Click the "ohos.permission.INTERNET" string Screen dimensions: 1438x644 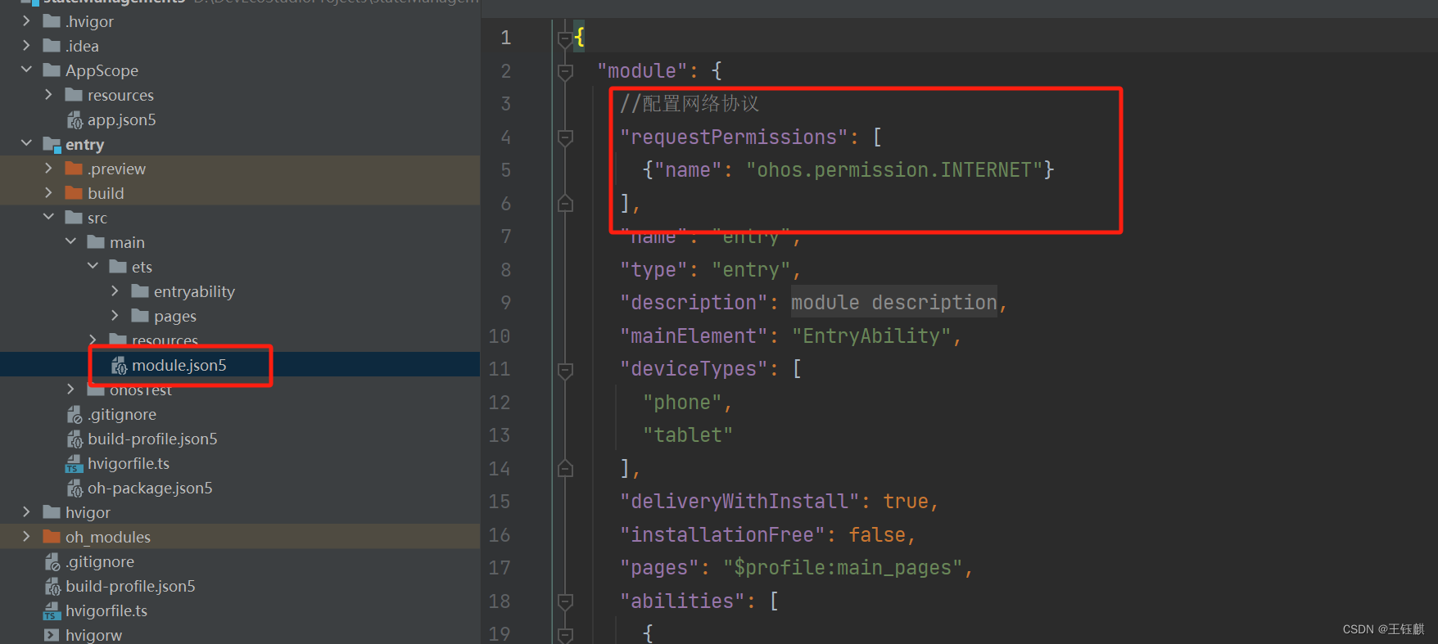893,169
